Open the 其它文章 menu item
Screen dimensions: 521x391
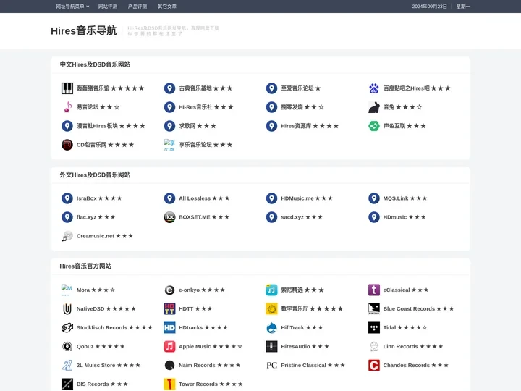tap(167, 7)
